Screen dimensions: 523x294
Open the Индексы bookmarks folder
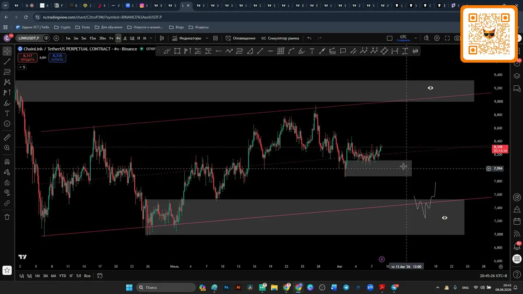pyautogui.click(x=198, y=27)
